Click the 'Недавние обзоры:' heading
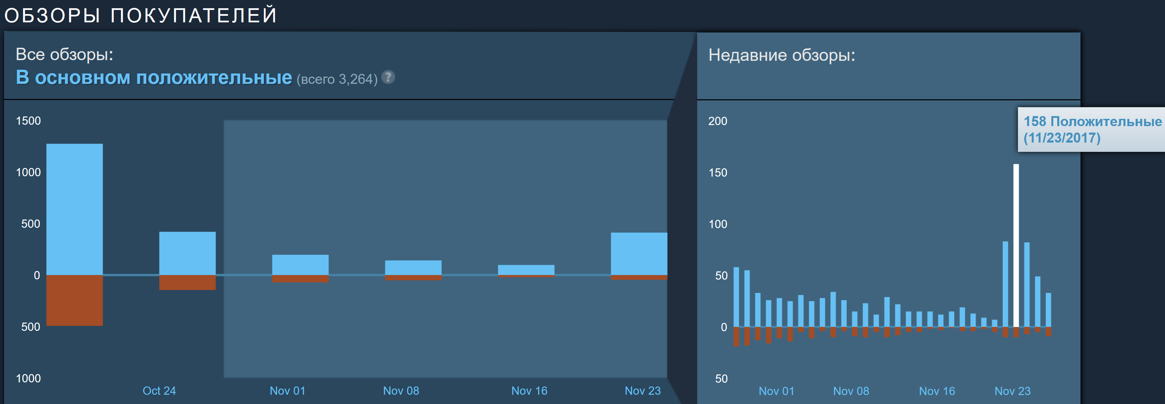Image resolution: width=1165 pixels, height=404 pixels. pos(782,55)
